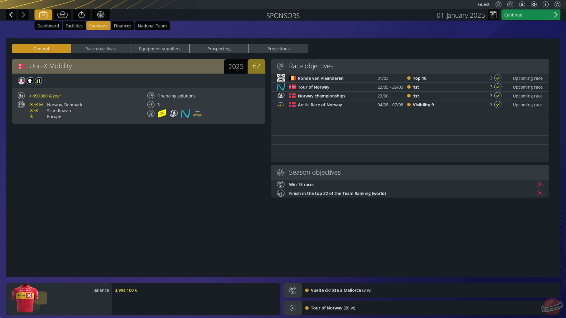Open the team jerseys menu icon
Image resolution: width=566 pixels, height=318 pixels.
(62, 15)
